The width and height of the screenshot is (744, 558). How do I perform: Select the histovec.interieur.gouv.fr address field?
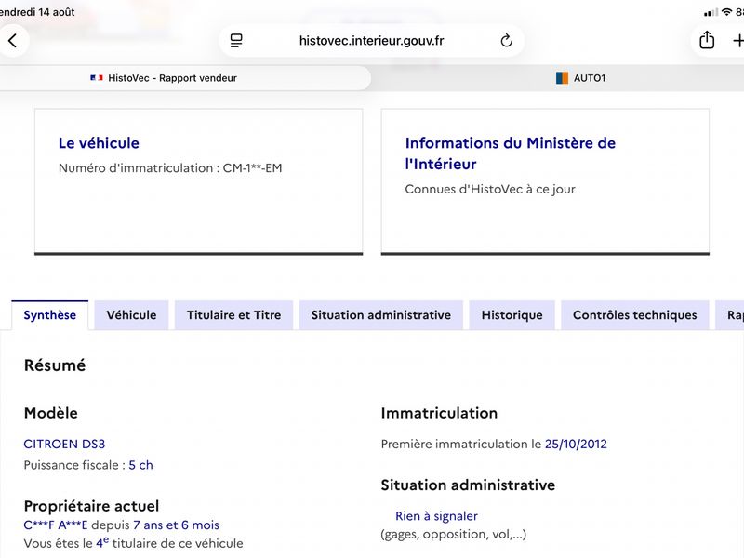pos(371,41)
